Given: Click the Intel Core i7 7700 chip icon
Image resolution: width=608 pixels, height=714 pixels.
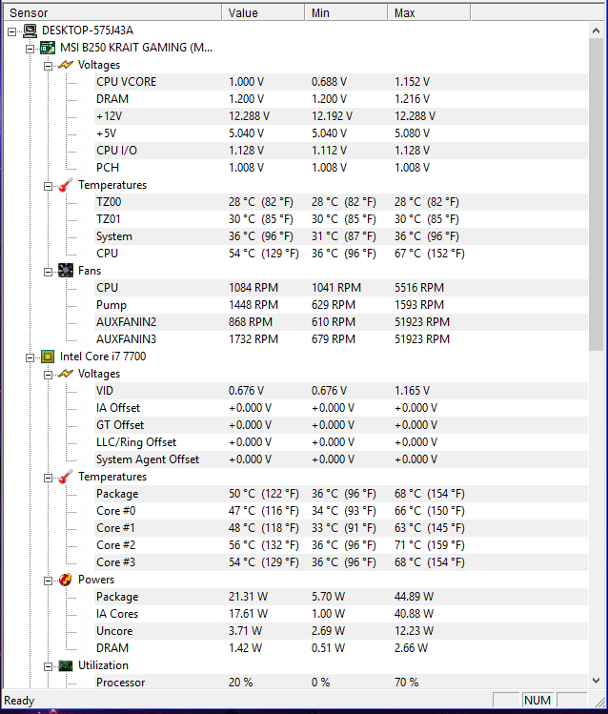Looking at the screenshot, I should click(48, 357).
